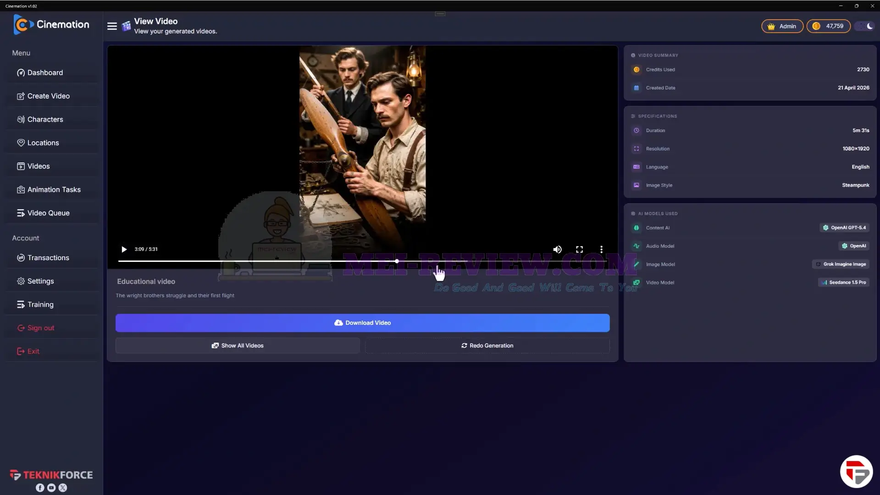Open the Locations page
Viewport: 880px width, 495px height.
click(x=52, y=143)
